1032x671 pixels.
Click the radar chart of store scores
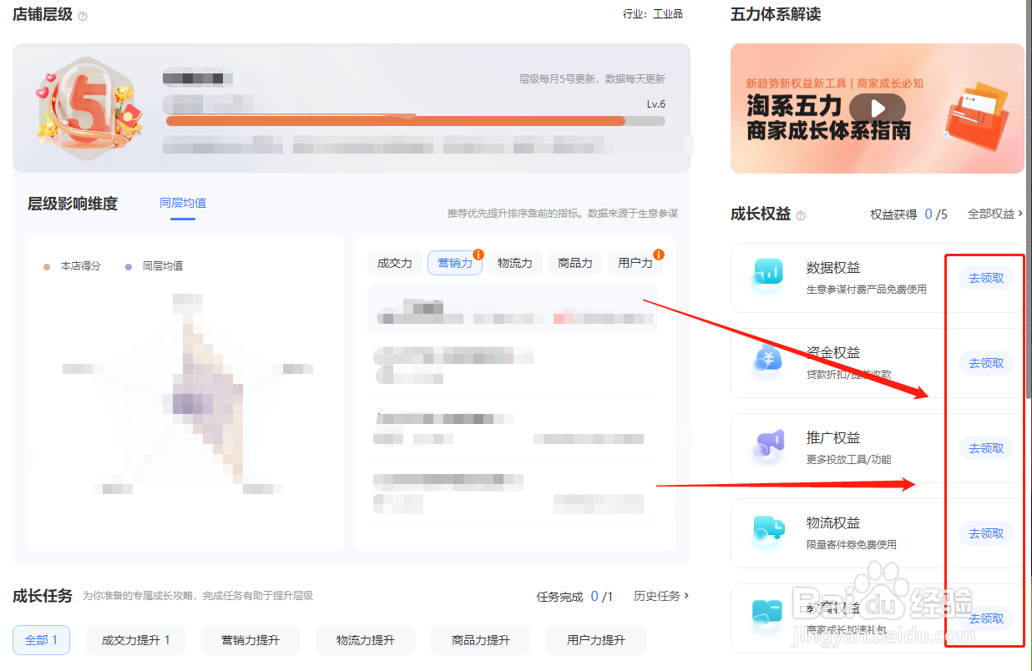[187, 392]
